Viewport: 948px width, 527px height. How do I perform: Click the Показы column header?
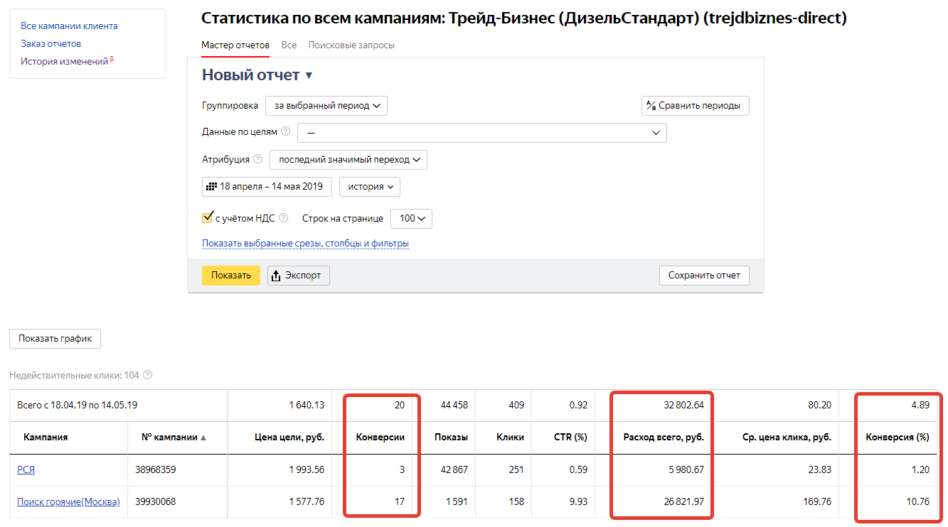pyautogui.click(x=451, y=438)
